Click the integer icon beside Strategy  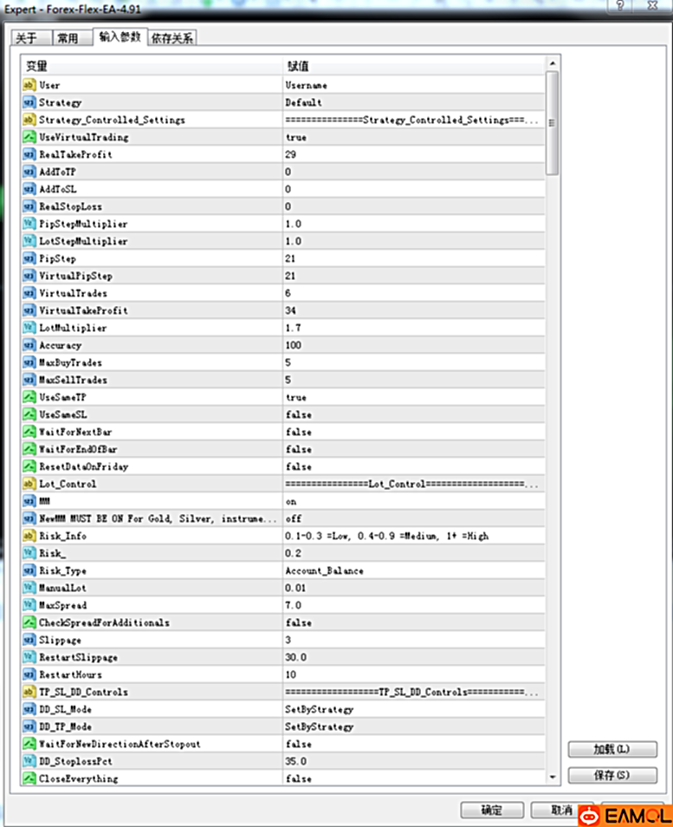tap(29, 102)
